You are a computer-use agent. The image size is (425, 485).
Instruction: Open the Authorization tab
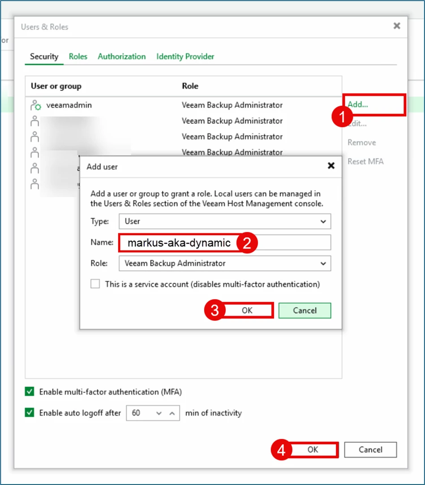(121, 56)
